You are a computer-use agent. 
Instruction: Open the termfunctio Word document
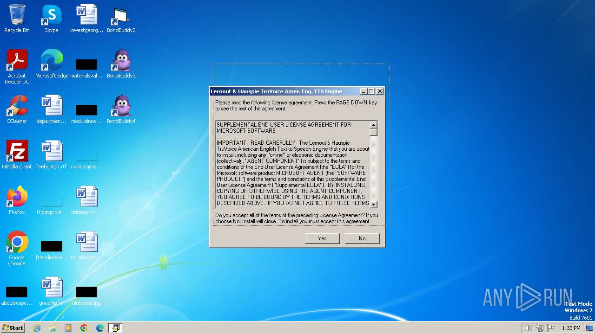pos(86,246)
